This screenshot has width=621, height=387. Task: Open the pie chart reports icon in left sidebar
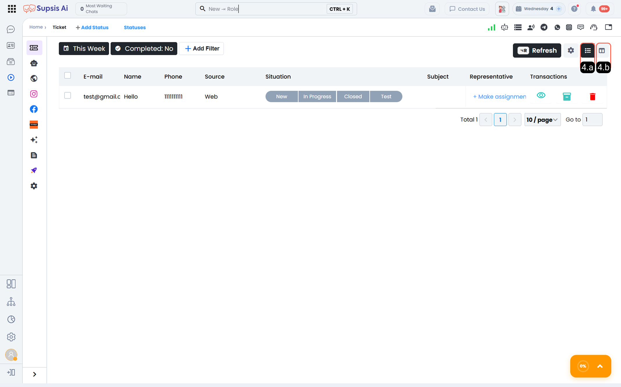tap(11, 319)
